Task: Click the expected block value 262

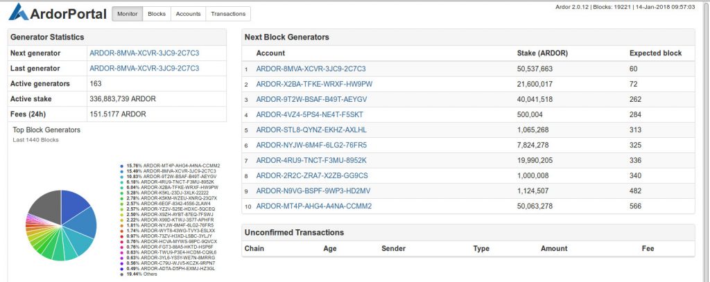Action: pyautogui.click(x=635, y=100)
